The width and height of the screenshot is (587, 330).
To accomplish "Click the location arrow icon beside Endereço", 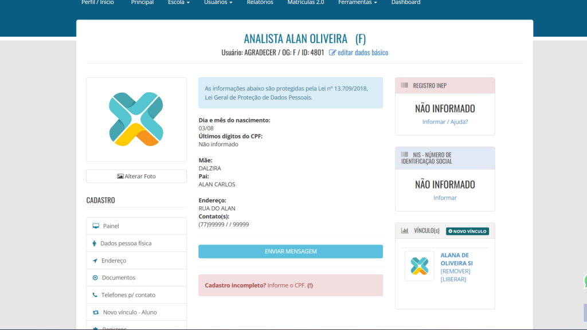I will click(x=95, y=261).
